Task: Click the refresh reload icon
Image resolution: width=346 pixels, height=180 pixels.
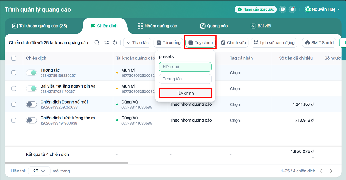Action: coord(115,42)
